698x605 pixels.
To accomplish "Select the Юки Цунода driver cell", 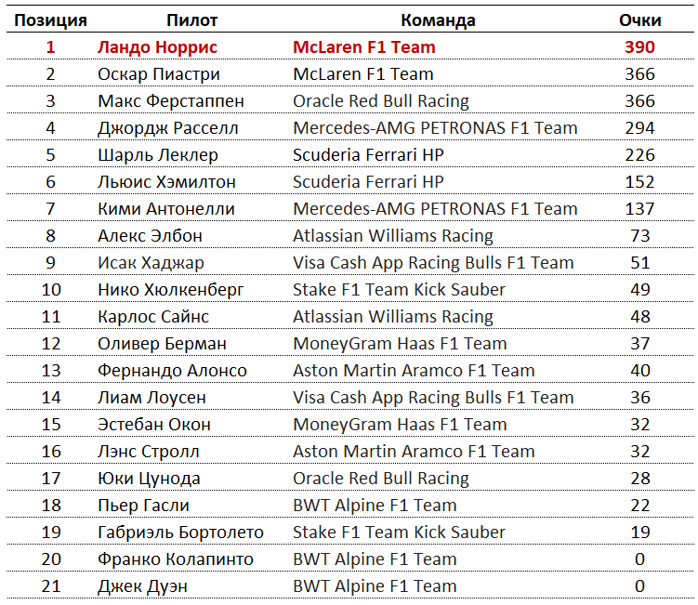I will [149, 479].
